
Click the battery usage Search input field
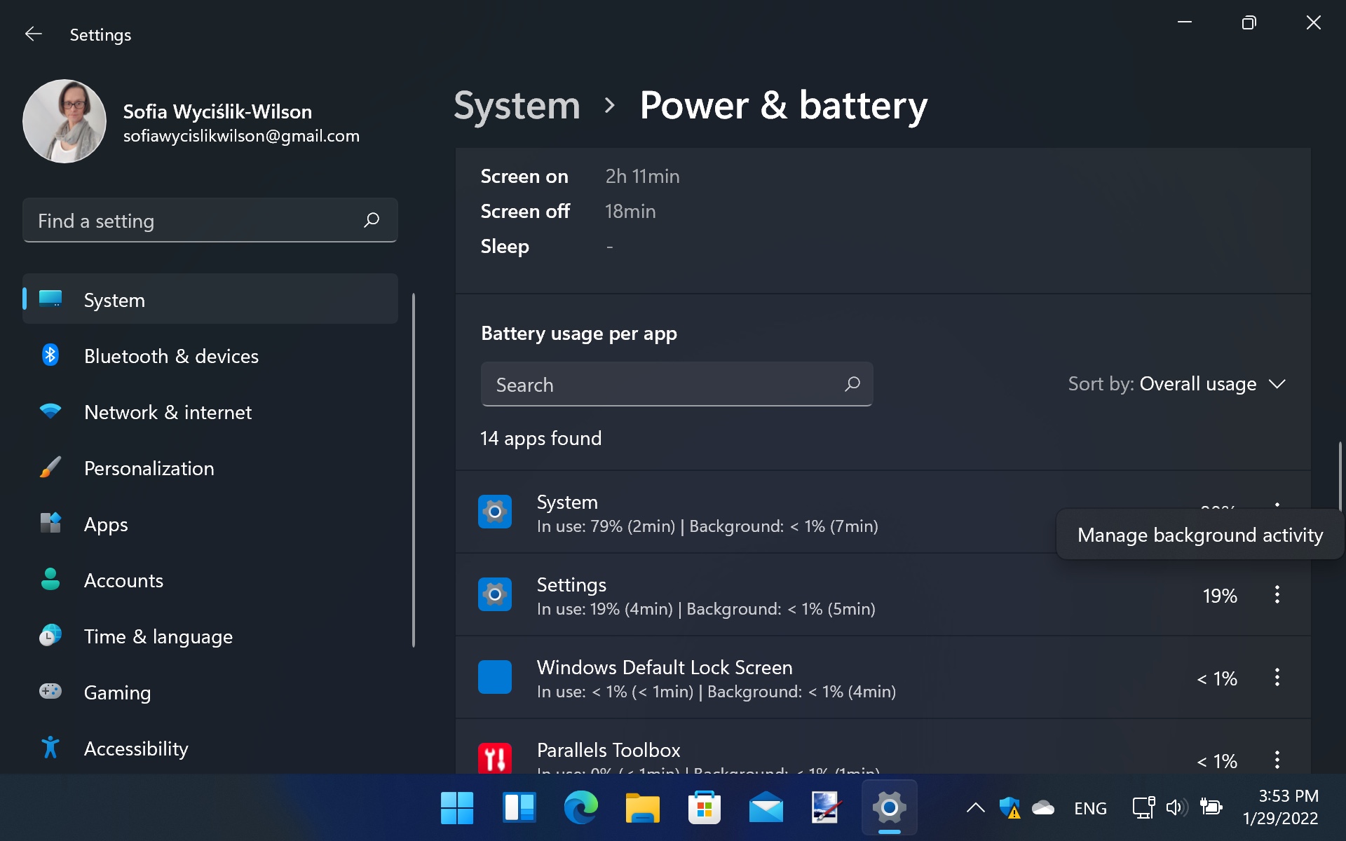pos(677,383)
